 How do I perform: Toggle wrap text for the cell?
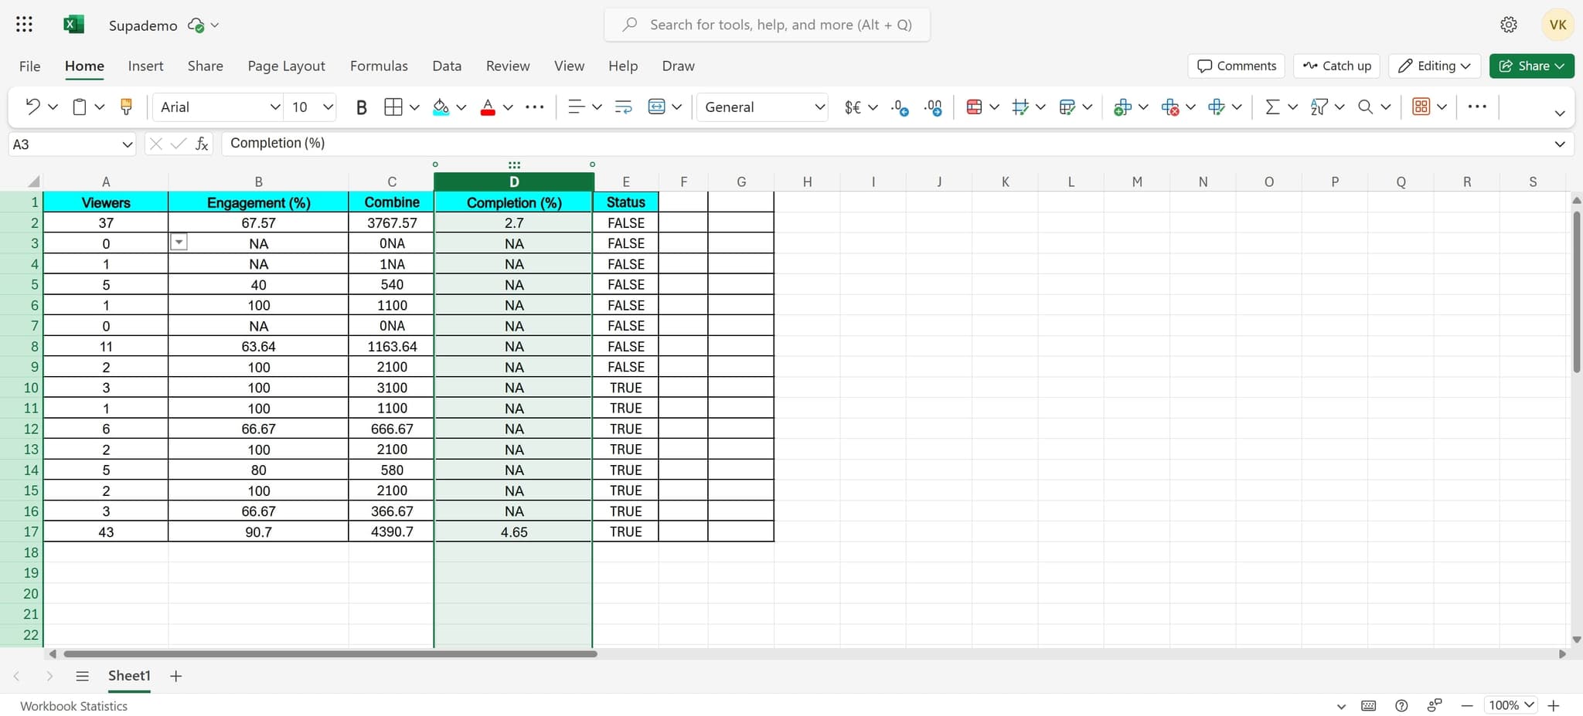point(622,107)
